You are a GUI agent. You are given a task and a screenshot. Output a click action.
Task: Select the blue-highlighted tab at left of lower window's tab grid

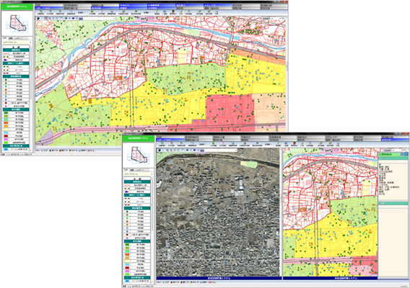pos(170,140)
